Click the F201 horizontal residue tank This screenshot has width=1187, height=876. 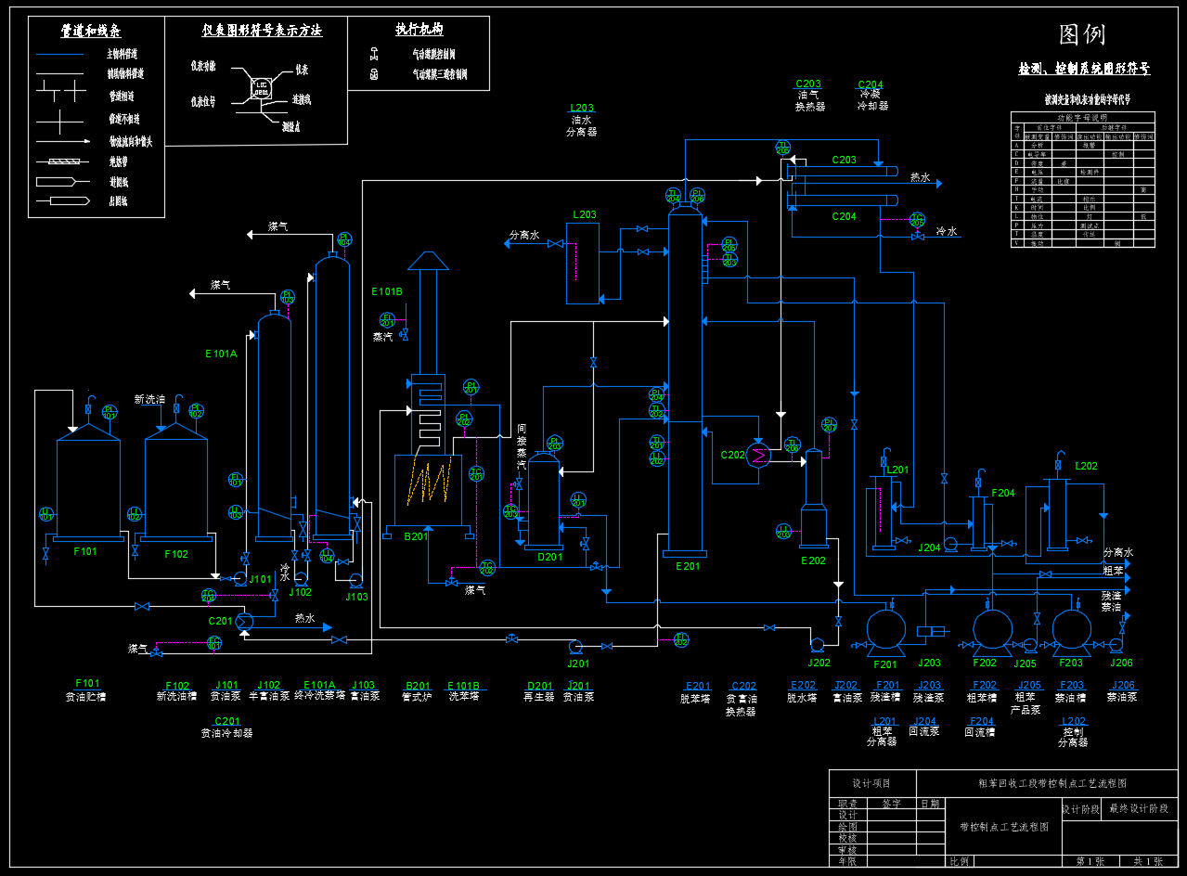click(885, 628)
